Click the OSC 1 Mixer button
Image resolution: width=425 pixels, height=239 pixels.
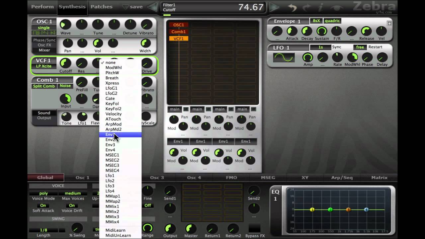44,50
